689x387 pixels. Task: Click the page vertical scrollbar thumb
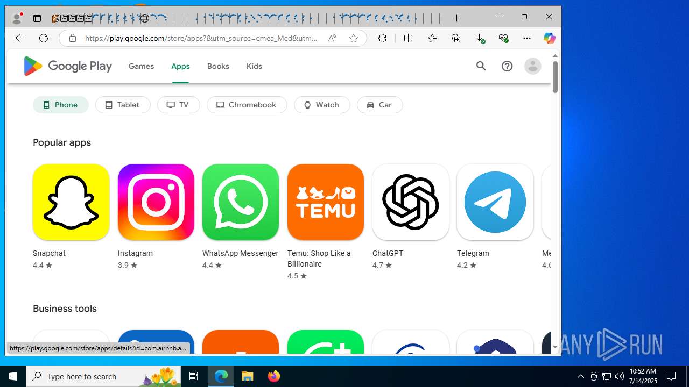[555, 77]
